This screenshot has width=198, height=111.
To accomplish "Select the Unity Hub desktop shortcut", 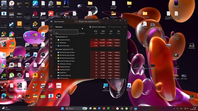I will pos(51,4).
